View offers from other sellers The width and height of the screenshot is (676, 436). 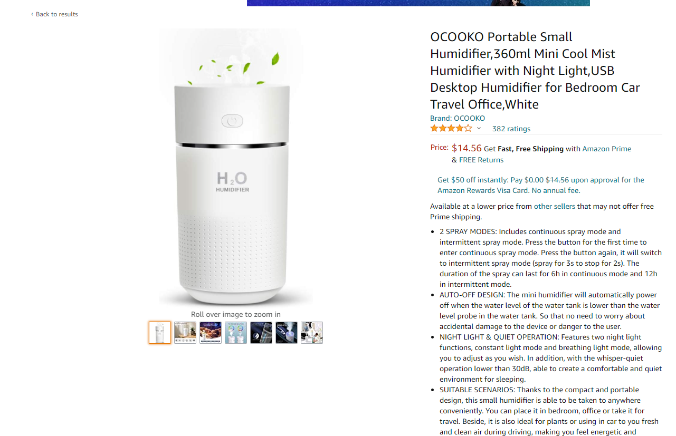point(555,206)
